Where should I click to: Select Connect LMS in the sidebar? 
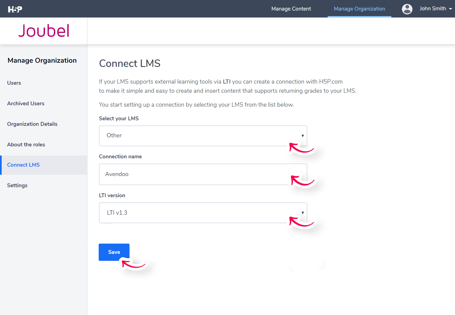click(44, 165)
